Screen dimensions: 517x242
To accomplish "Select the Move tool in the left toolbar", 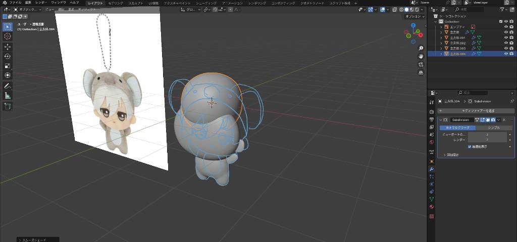I will 8,46.
